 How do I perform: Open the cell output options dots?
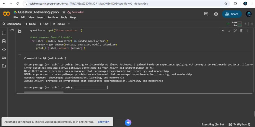point(20,55)
